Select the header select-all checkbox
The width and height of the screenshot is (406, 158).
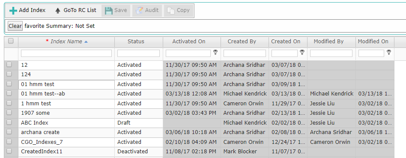pos(11,41)
